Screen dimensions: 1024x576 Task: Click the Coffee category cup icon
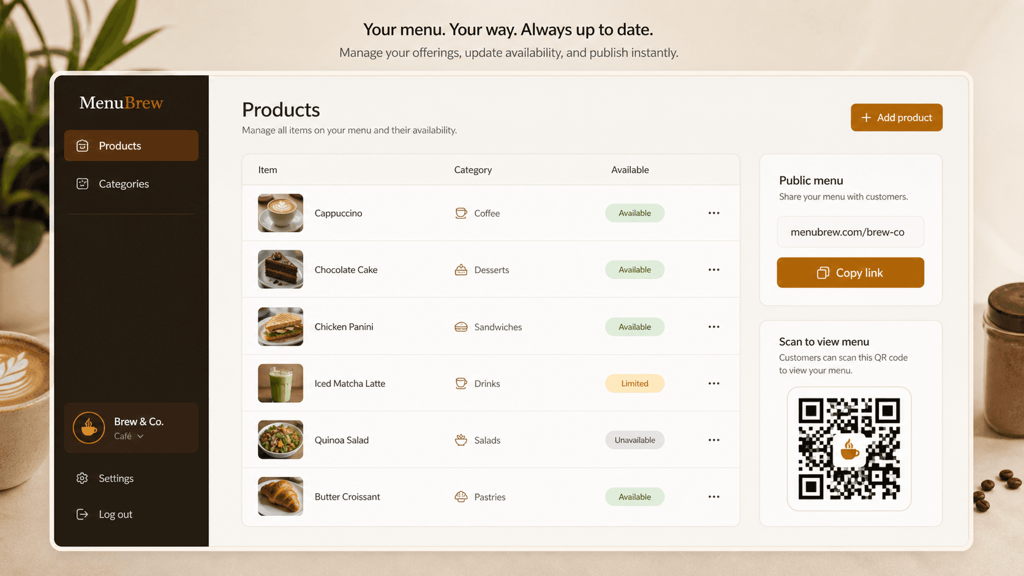[461, 213]
